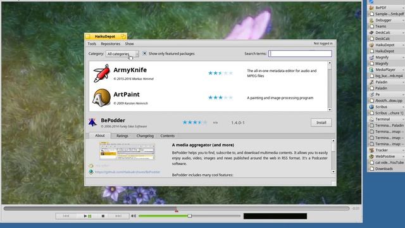
Task: Click the MediaPlayer seek bar
Action: 177,208
